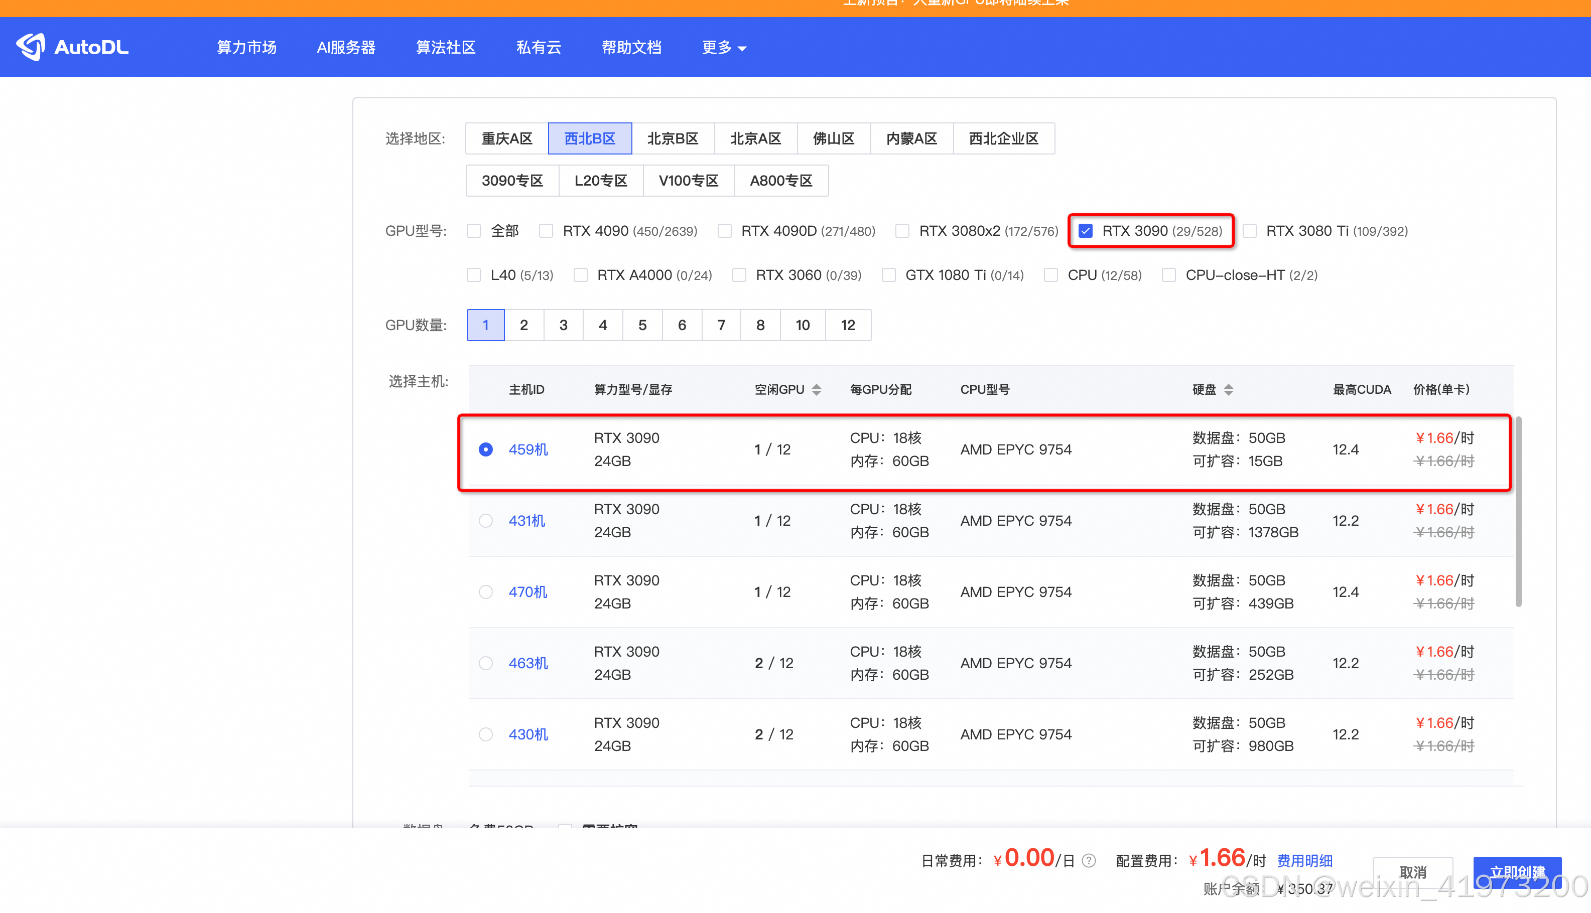This screenshot has height=913, width=1591.
Task: Click the 可扩容: 1378GB disk cell
Action: click(x=1245, y=532)
